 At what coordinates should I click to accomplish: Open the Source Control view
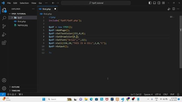tap(4, 26)
